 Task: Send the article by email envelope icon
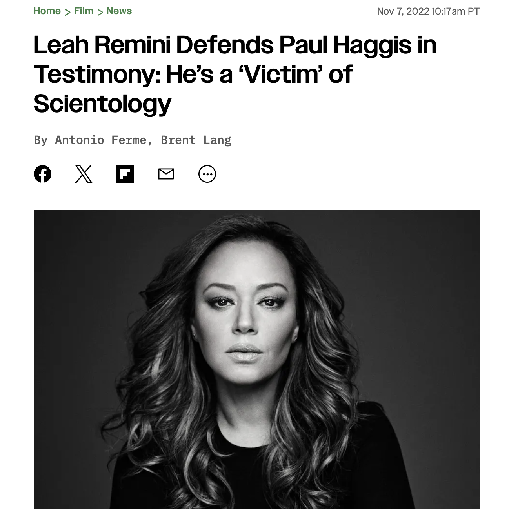[x=166, y=174]
